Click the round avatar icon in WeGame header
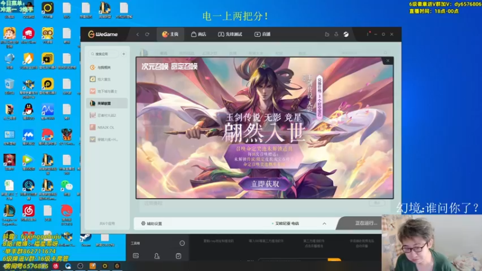The width and height of the screenshot is (482, 271). pyautogui.click(x=346, y=34)
